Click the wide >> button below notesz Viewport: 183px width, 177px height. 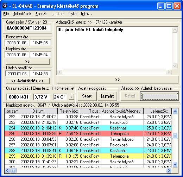coord(118,80)
